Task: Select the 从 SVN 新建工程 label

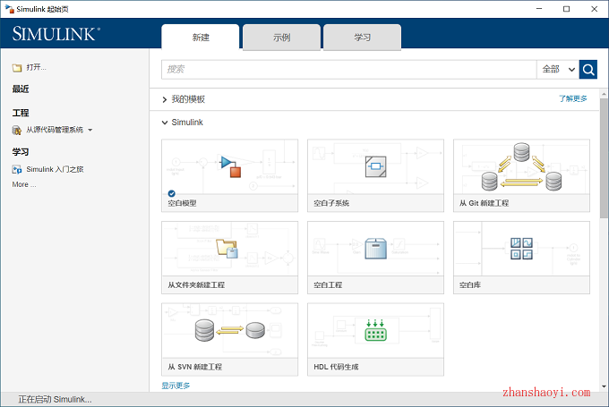Action: click(195, 367)
